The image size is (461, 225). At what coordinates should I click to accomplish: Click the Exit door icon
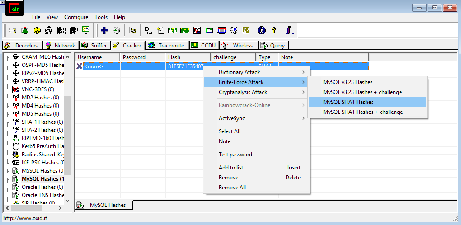tap(290, 30)
